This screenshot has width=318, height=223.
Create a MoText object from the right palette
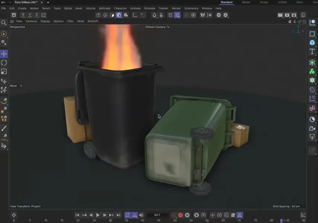coord(312,52)
